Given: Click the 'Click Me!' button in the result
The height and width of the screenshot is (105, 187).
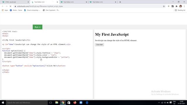Looking at the screenshot, I should click(99, 45).
